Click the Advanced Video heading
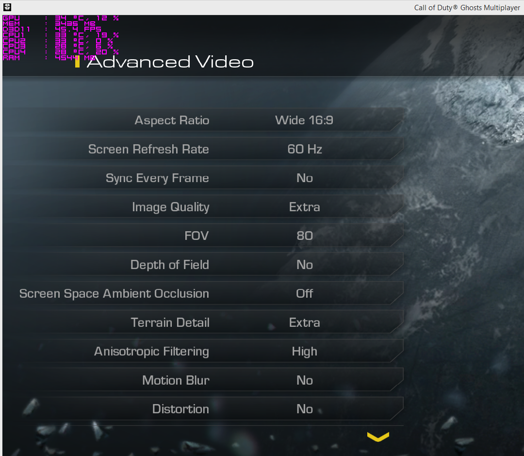 click(170, 62)
